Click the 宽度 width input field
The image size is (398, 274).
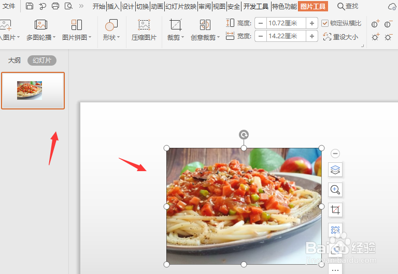tap(286, 36)
